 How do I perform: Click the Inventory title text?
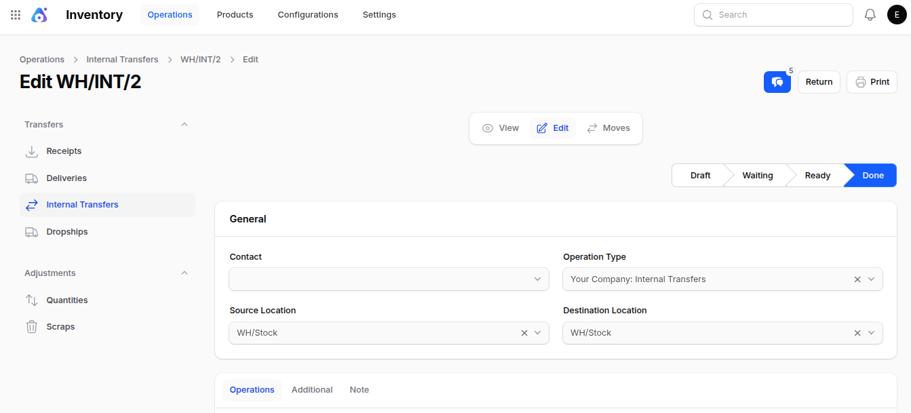click(x=94, y=15)
